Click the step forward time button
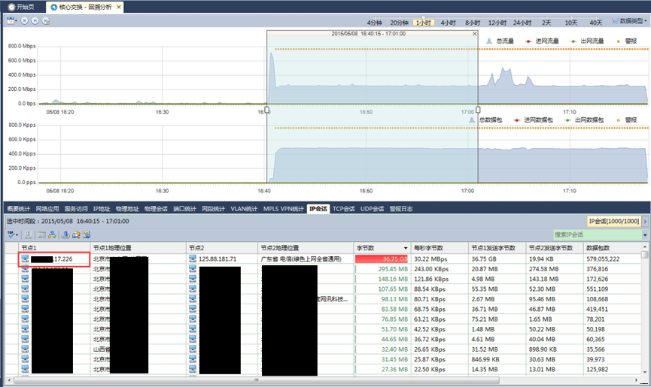The width and height of the screenshot is (651, 387). point(35,21)
